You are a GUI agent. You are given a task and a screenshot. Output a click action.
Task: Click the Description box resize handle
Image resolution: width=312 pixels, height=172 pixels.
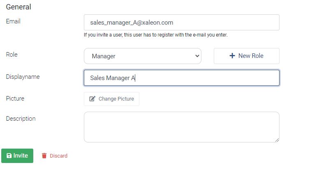coord(277,140)
